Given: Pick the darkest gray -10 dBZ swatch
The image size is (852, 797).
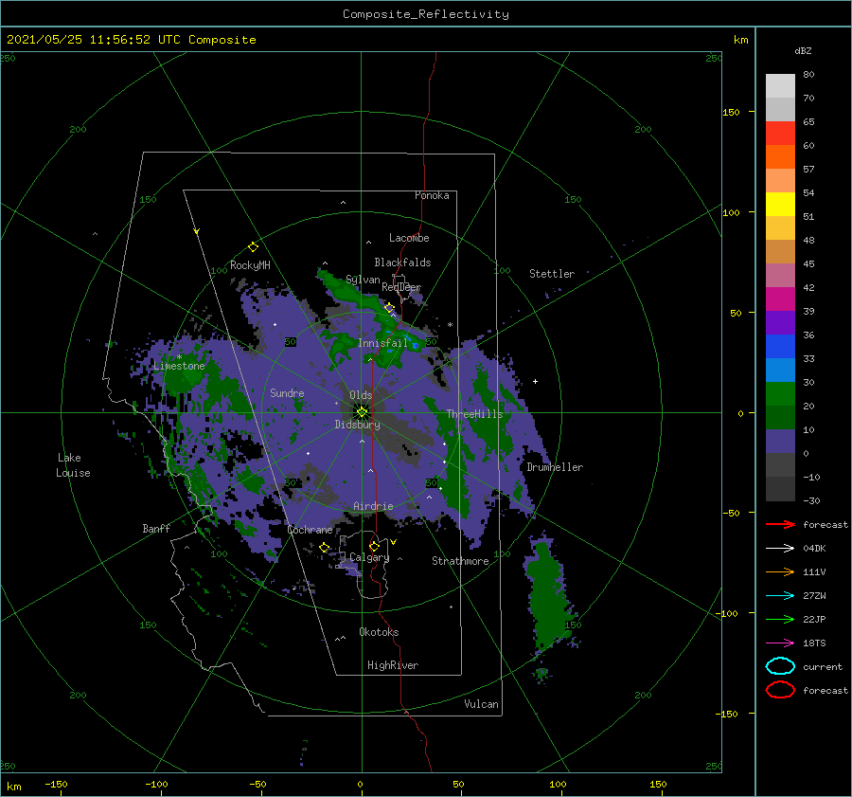Looking at the screenshot, I should (x=780, y=489).
